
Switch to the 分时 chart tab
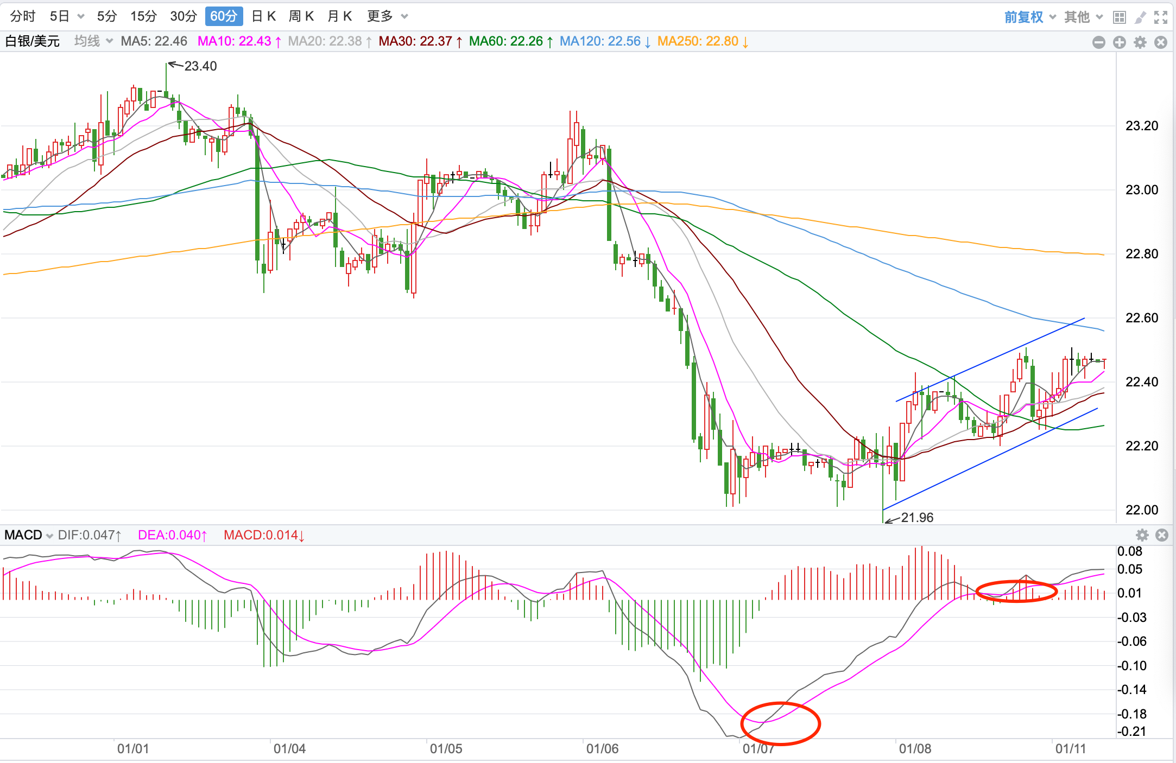click(23, 16)
